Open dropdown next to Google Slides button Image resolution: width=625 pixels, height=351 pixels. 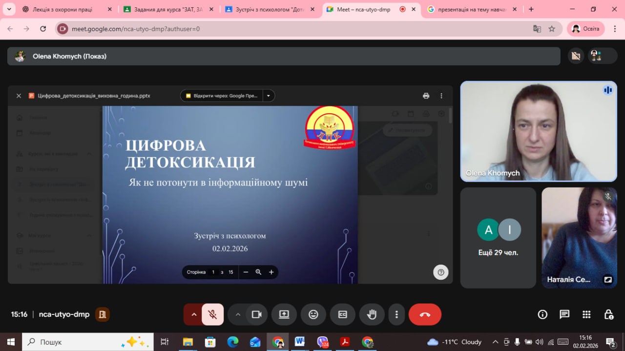click(x=269, y=96)
